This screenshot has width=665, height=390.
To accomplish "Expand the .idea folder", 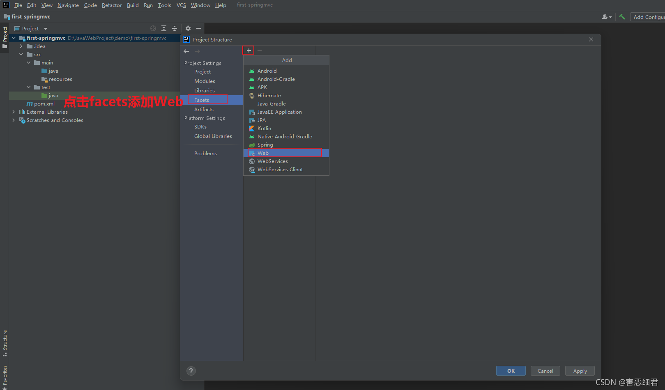I will pyautogui.click(x=21, y=46).
